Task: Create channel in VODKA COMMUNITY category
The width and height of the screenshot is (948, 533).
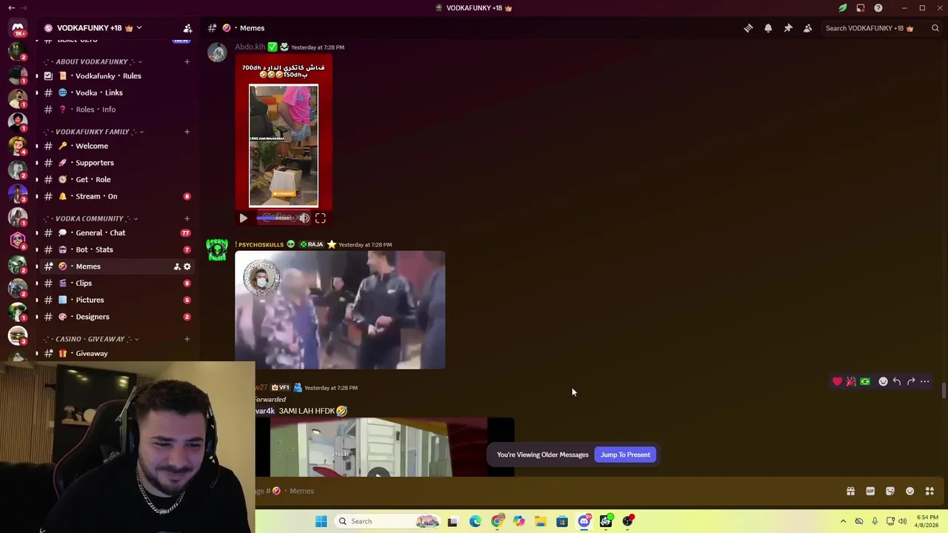Action: pos(187,218)
